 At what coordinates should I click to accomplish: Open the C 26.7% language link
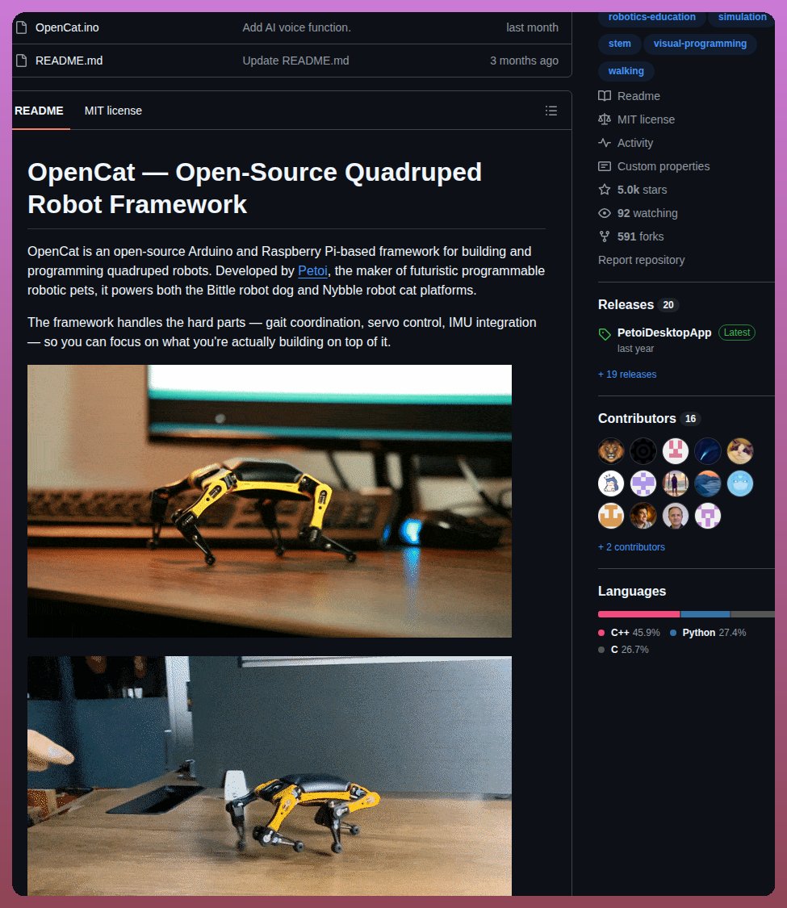click(623, 650)
